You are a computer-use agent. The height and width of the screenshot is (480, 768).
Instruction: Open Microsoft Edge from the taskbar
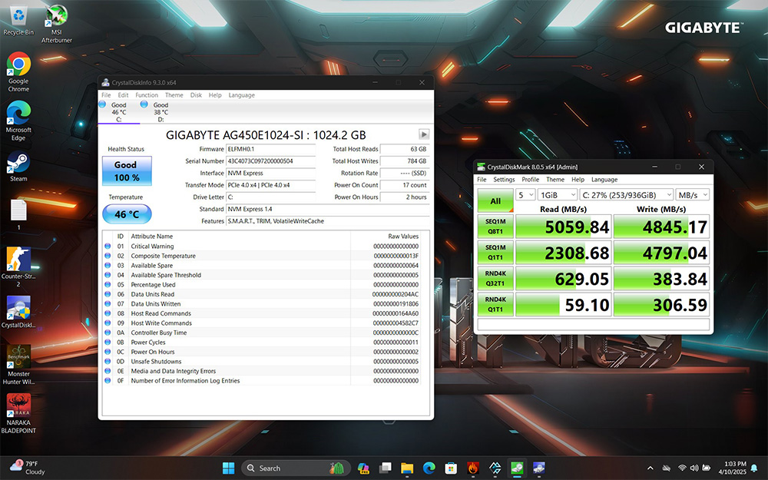(x=429, y=468)
